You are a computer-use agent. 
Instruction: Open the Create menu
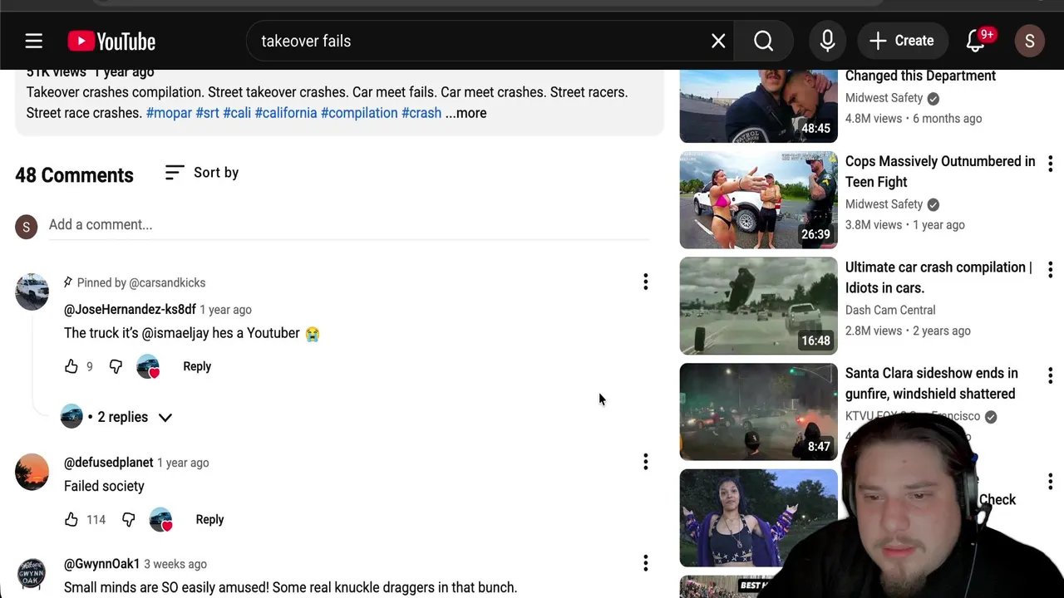(902, 41)
